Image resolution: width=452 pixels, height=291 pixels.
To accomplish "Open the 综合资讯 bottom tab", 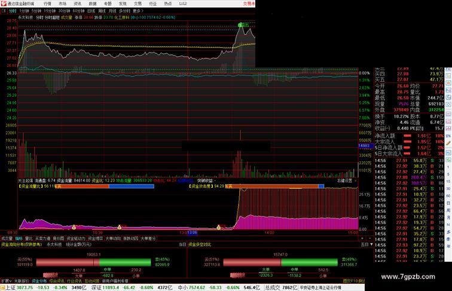I will [x=57, y=281].
